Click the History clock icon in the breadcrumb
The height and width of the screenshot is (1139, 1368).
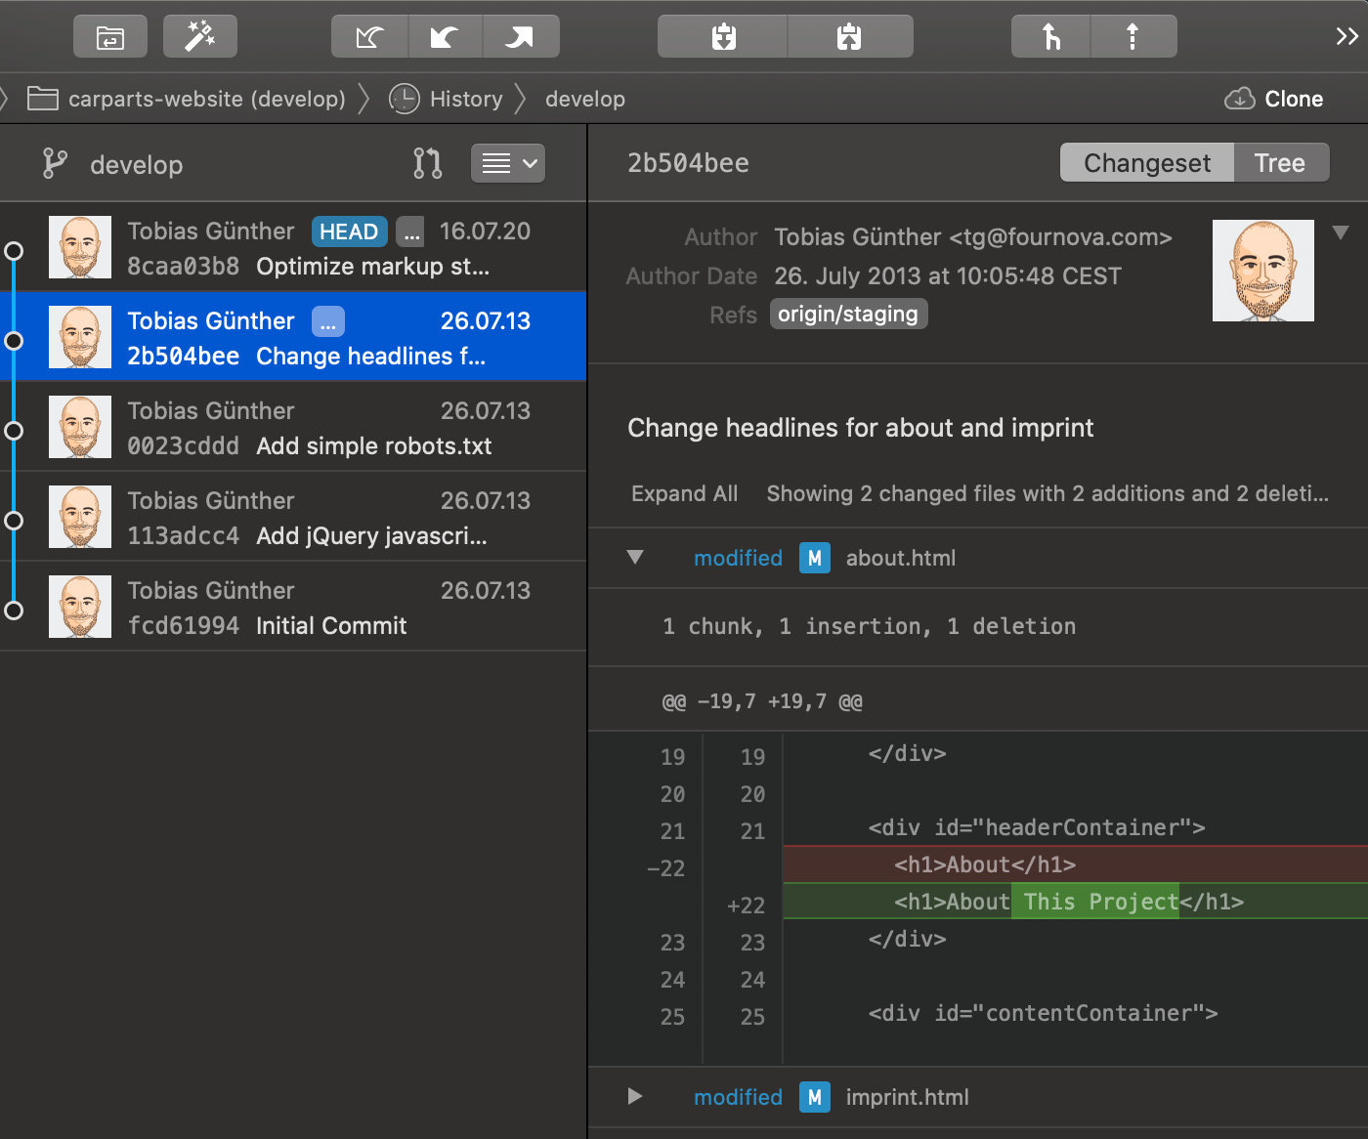click(x=403, y=99)
